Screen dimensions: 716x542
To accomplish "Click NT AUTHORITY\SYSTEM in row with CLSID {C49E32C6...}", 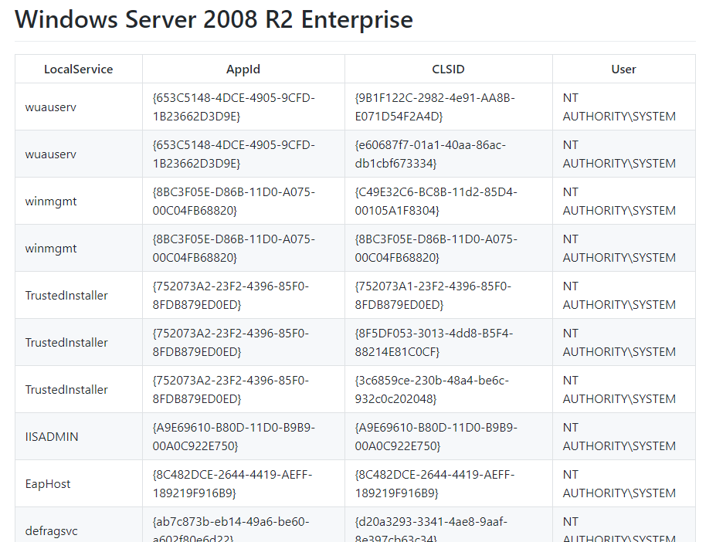I will pyautogui.click(x=619, y=202).
